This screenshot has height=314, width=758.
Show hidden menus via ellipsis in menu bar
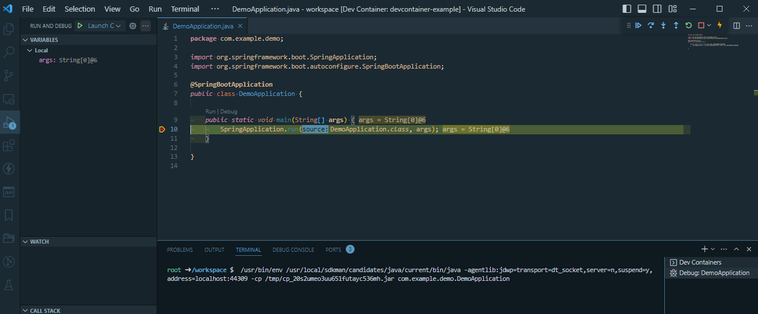click(x=215, y=9)
